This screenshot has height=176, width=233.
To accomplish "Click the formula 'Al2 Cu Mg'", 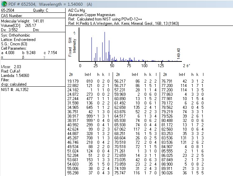I will 77,10.
